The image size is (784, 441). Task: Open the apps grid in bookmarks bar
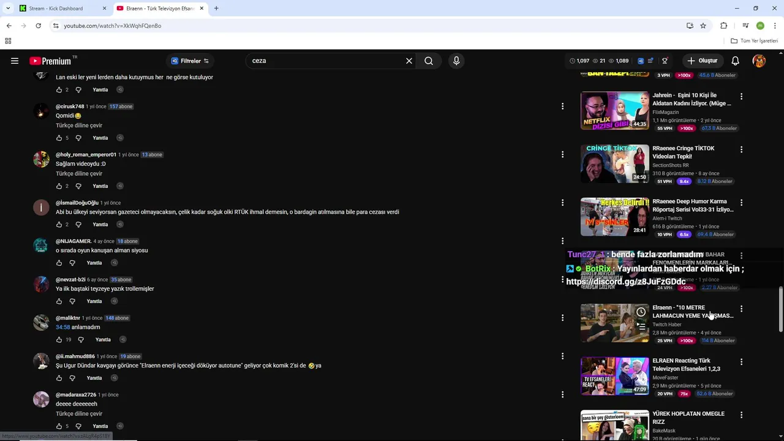pos(8,41)
